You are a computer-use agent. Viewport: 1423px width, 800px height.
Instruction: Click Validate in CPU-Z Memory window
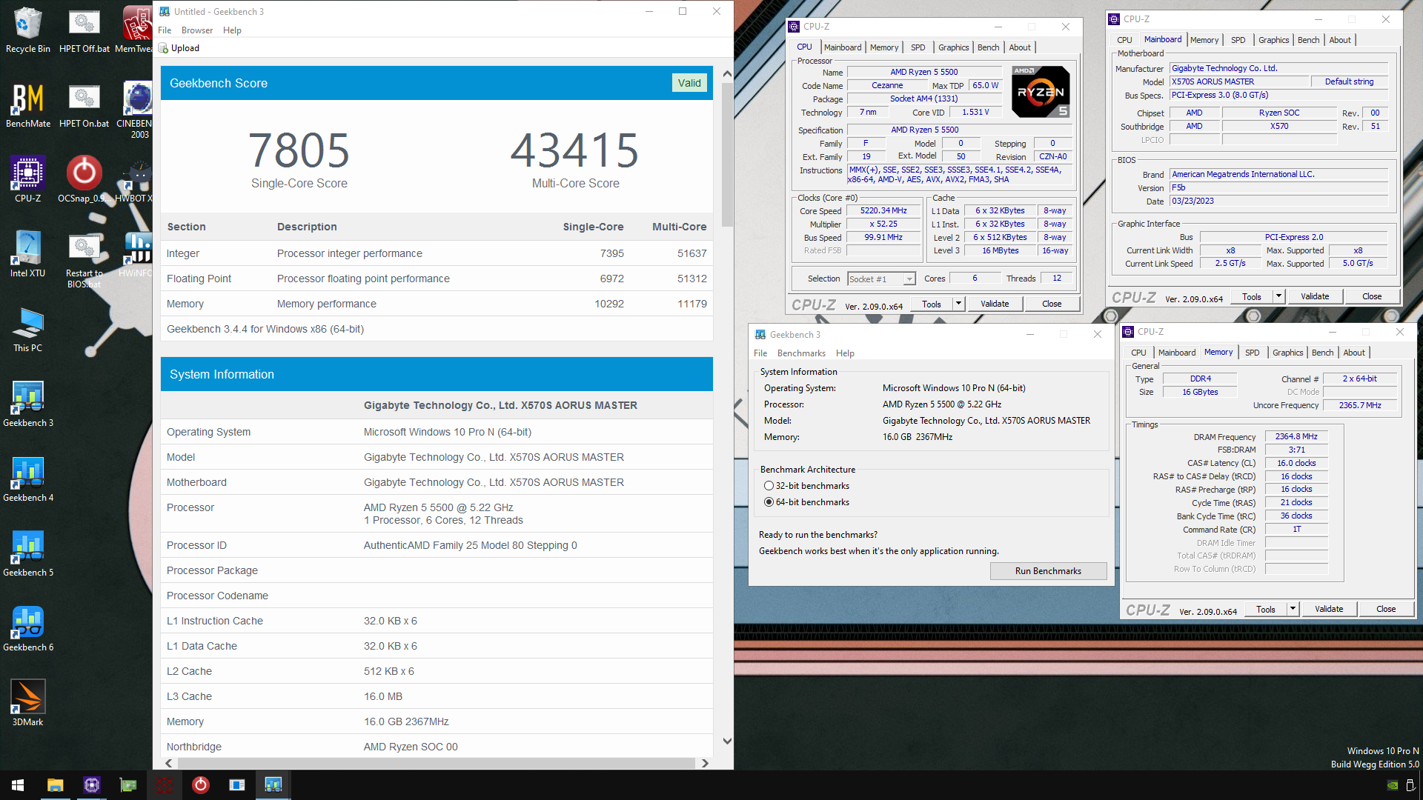[1329, 609]
